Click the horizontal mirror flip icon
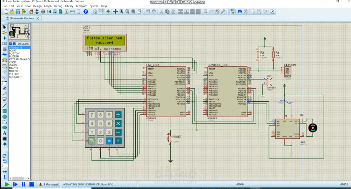The height and width of the screenshot is (189, 351). [x=4, y=172]
